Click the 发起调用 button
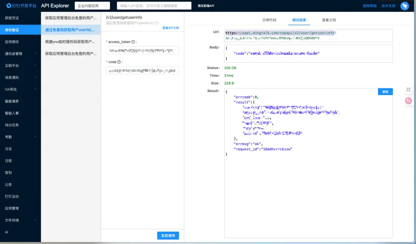This screenshot has height=244, width=416. click(x=168, y=236)
